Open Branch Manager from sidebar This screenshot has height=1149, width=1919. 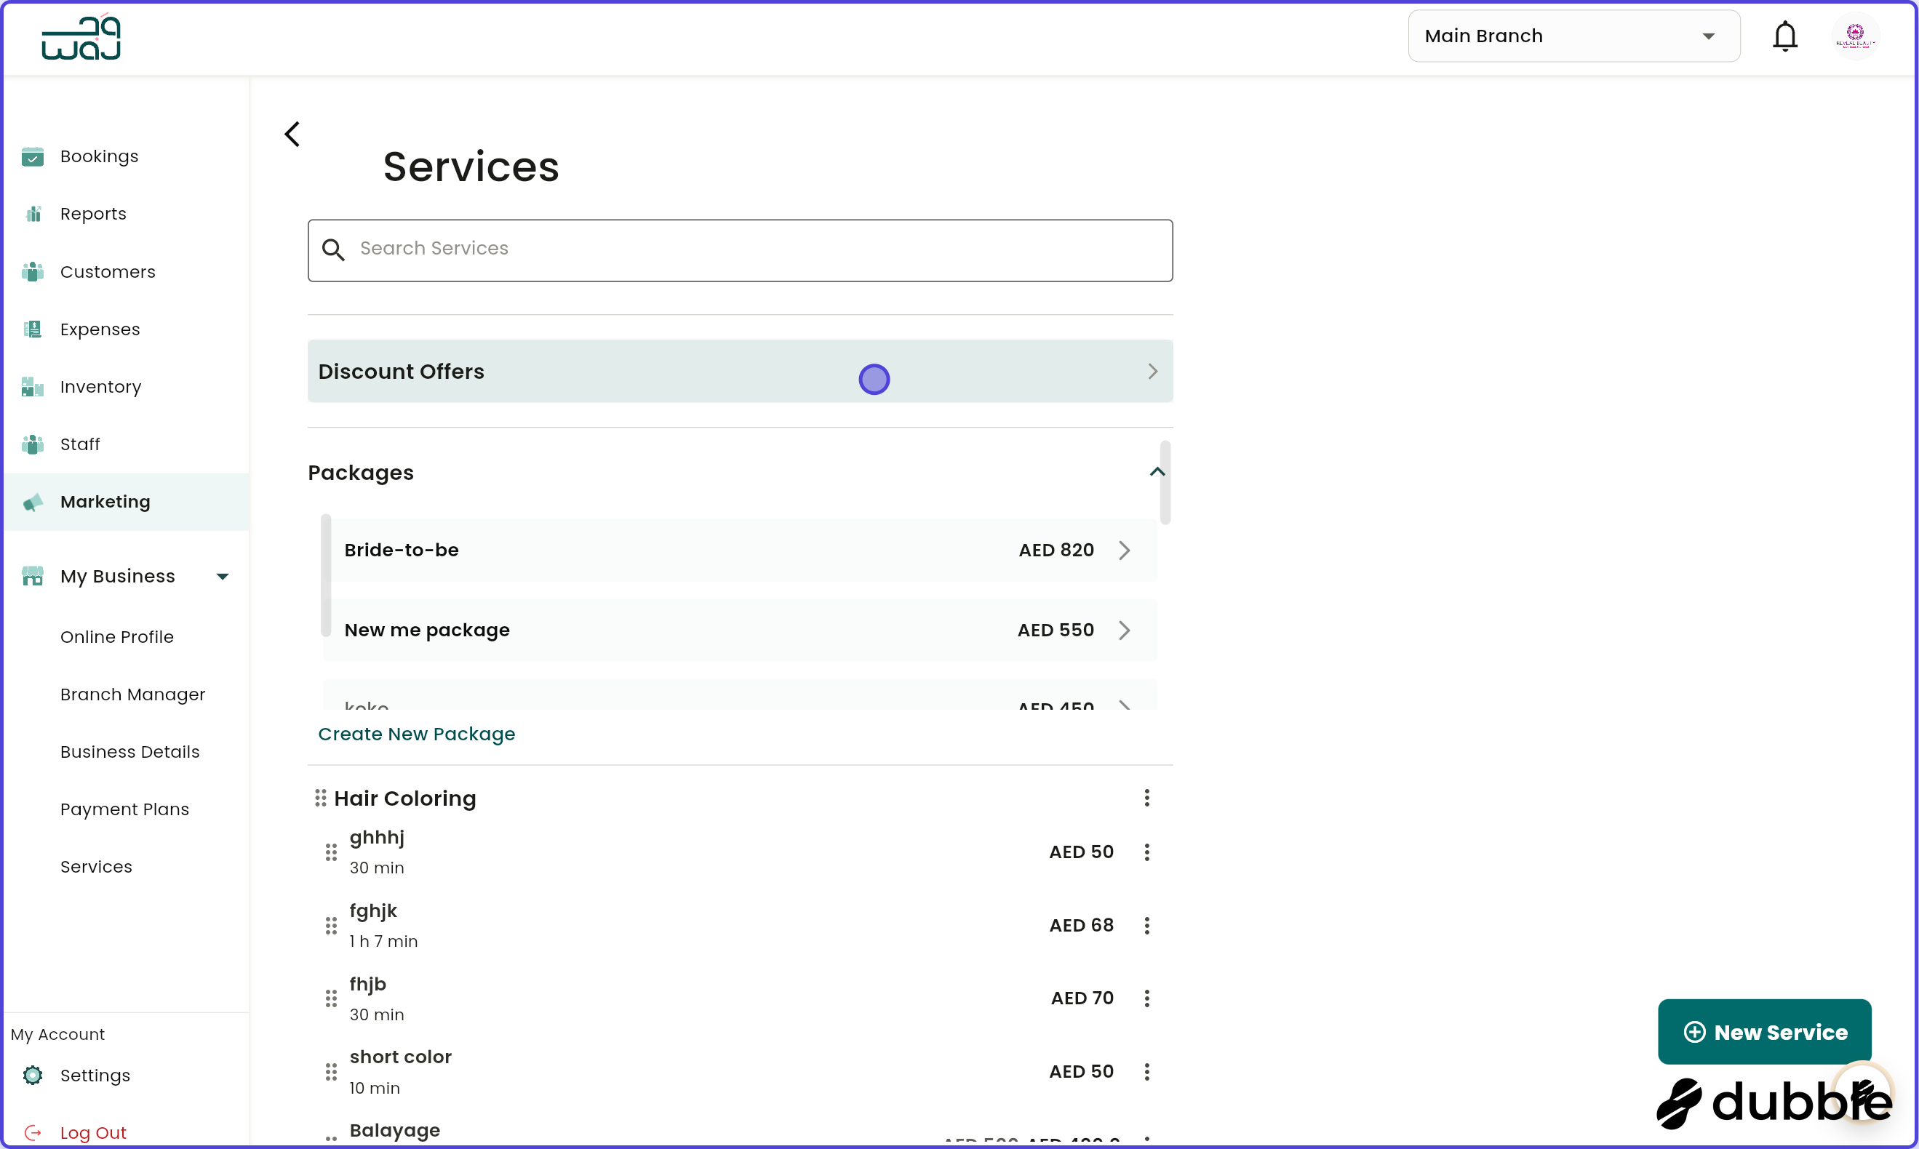coord(132,694)
